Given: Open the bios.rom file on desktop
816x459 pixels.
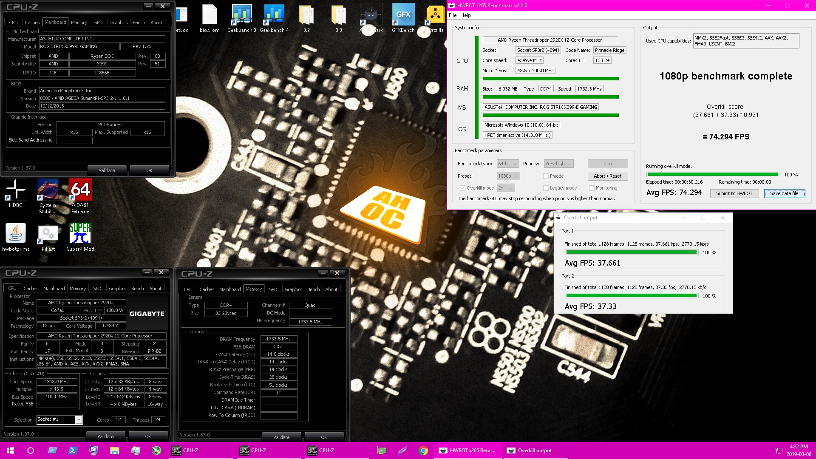Looking at the screenshot, I should (x=210, y=19).
